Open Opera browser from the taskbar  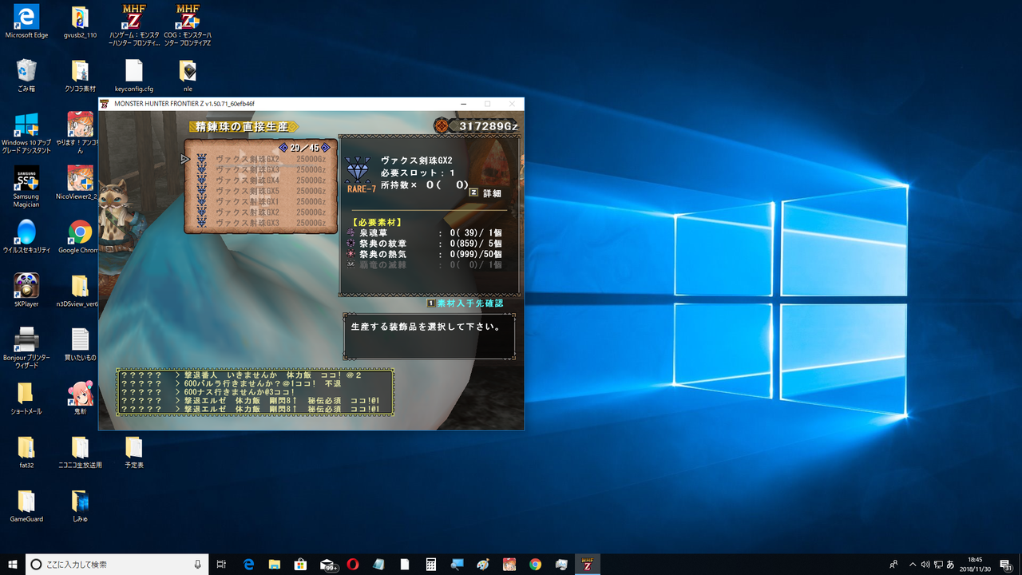click(x=352, y=564)
